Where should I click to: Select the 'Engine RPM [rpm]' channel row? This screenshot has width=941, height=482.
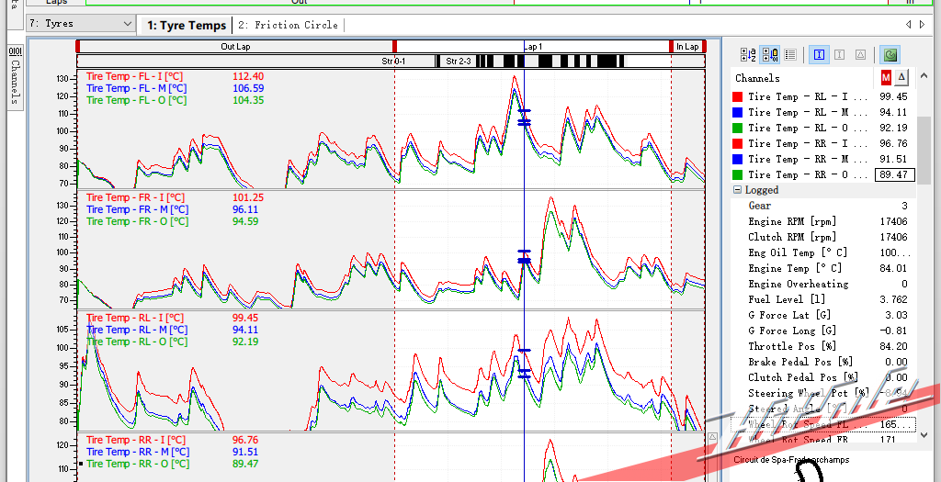pyautogui.click(x=823, y=221)
